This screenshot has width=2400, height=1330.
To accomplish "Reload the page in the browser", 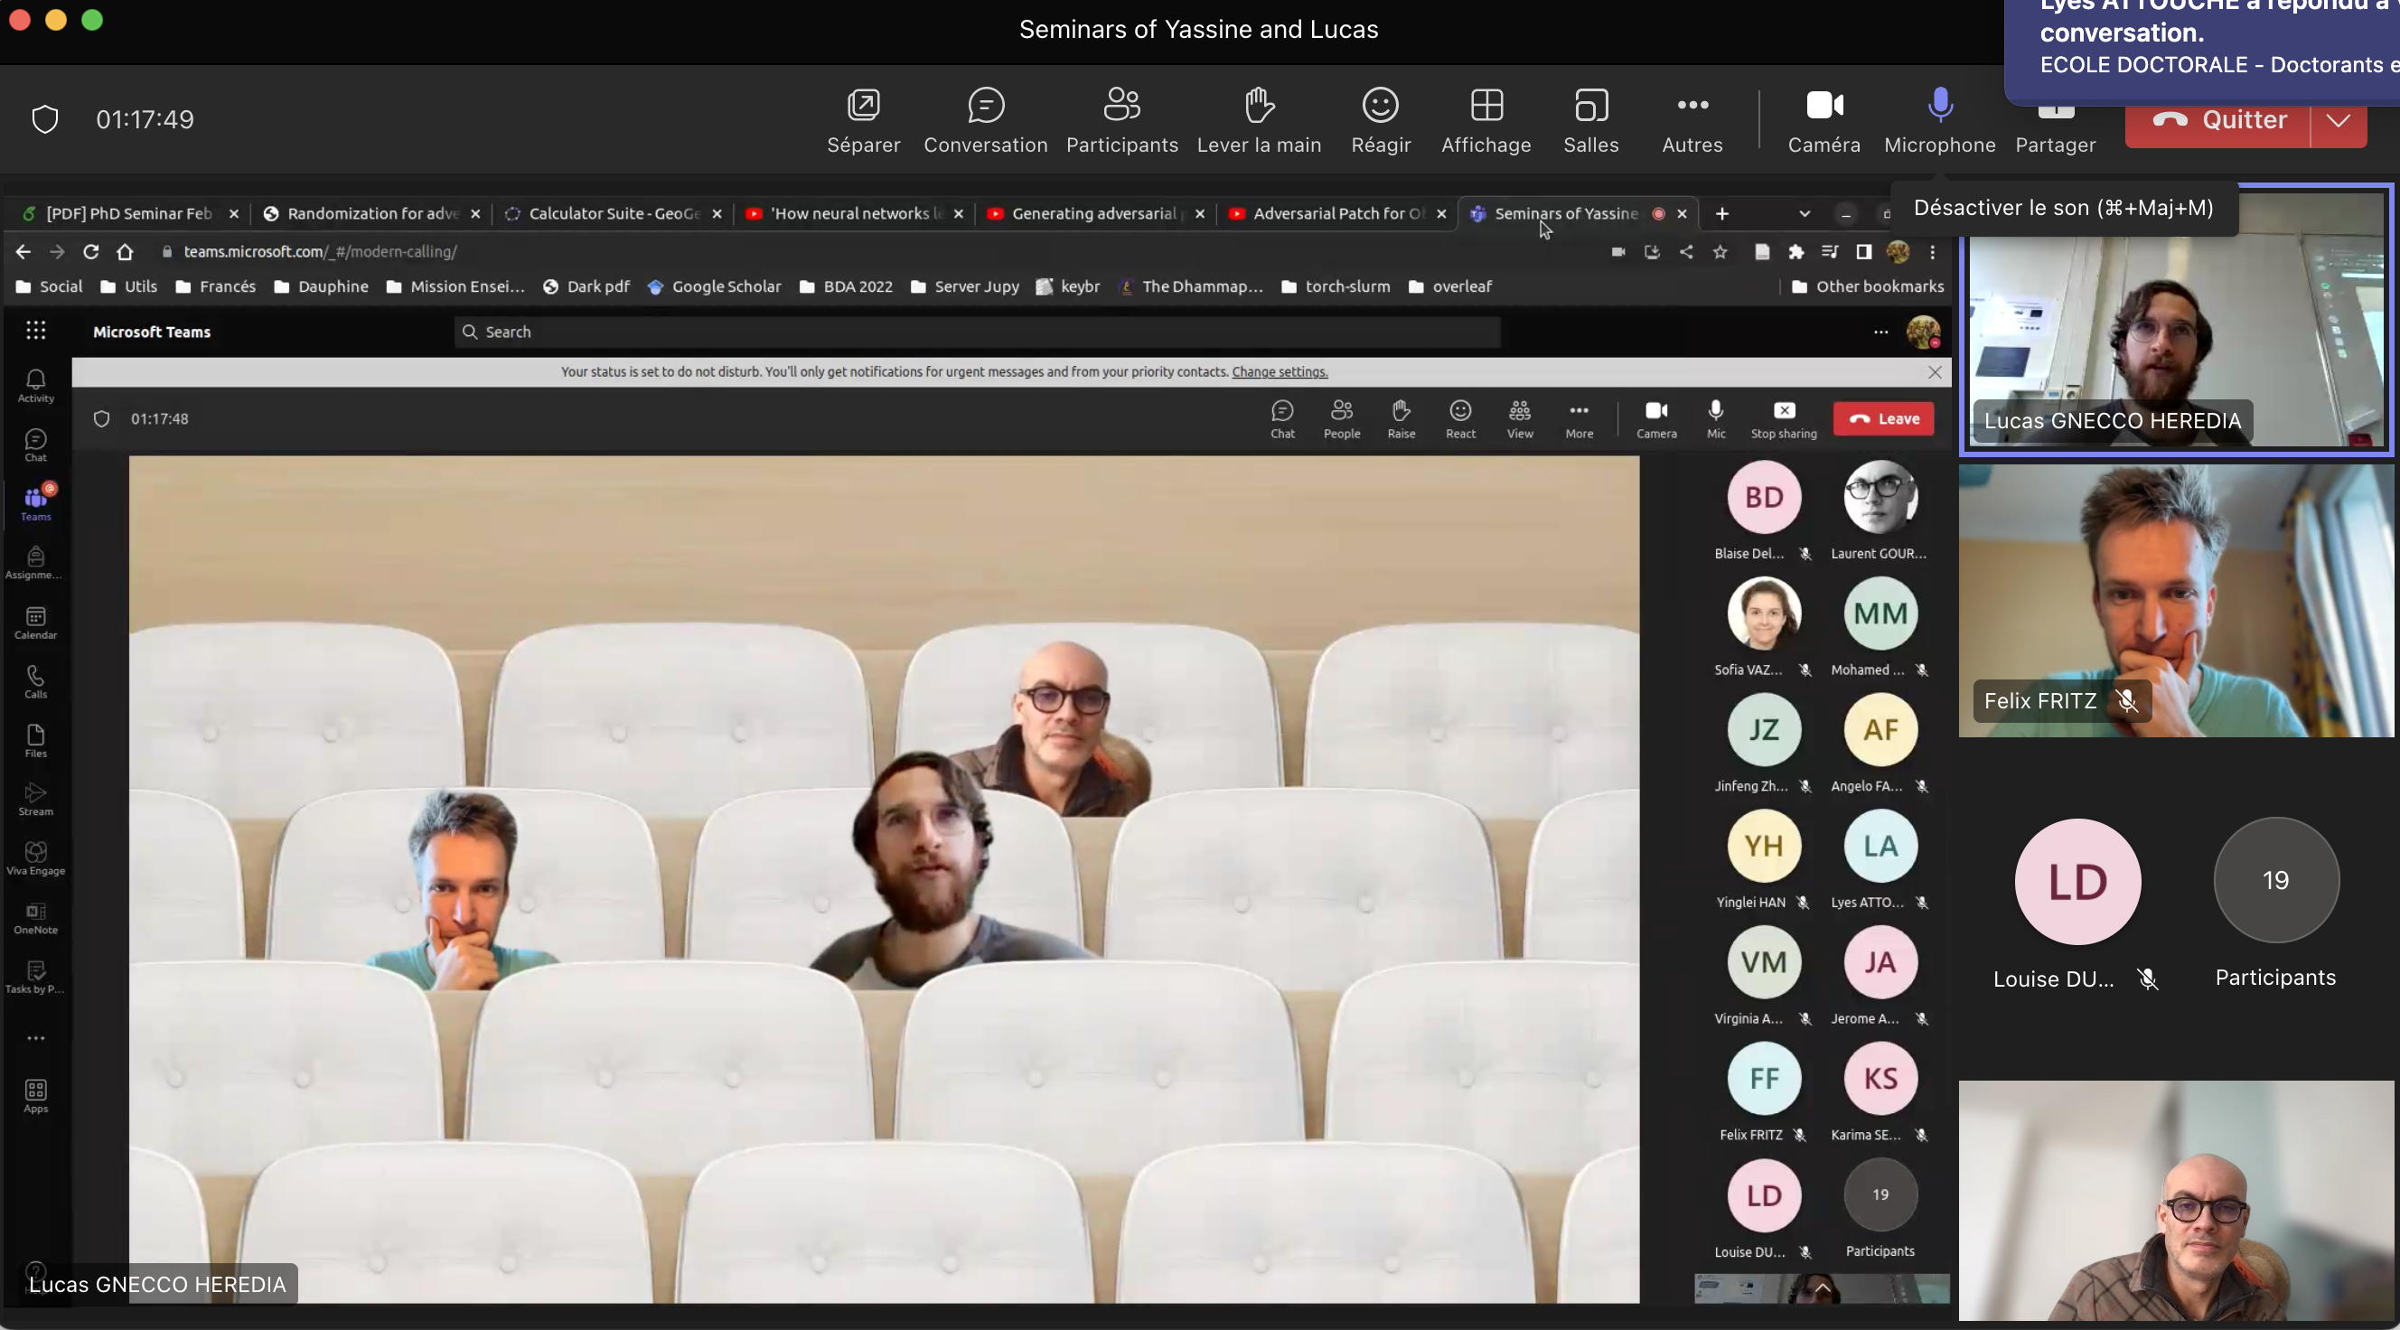I will [90, 251].
